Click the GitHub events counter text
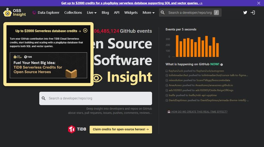Viewport: 264px width, 147px height. (x=123, y=31)
